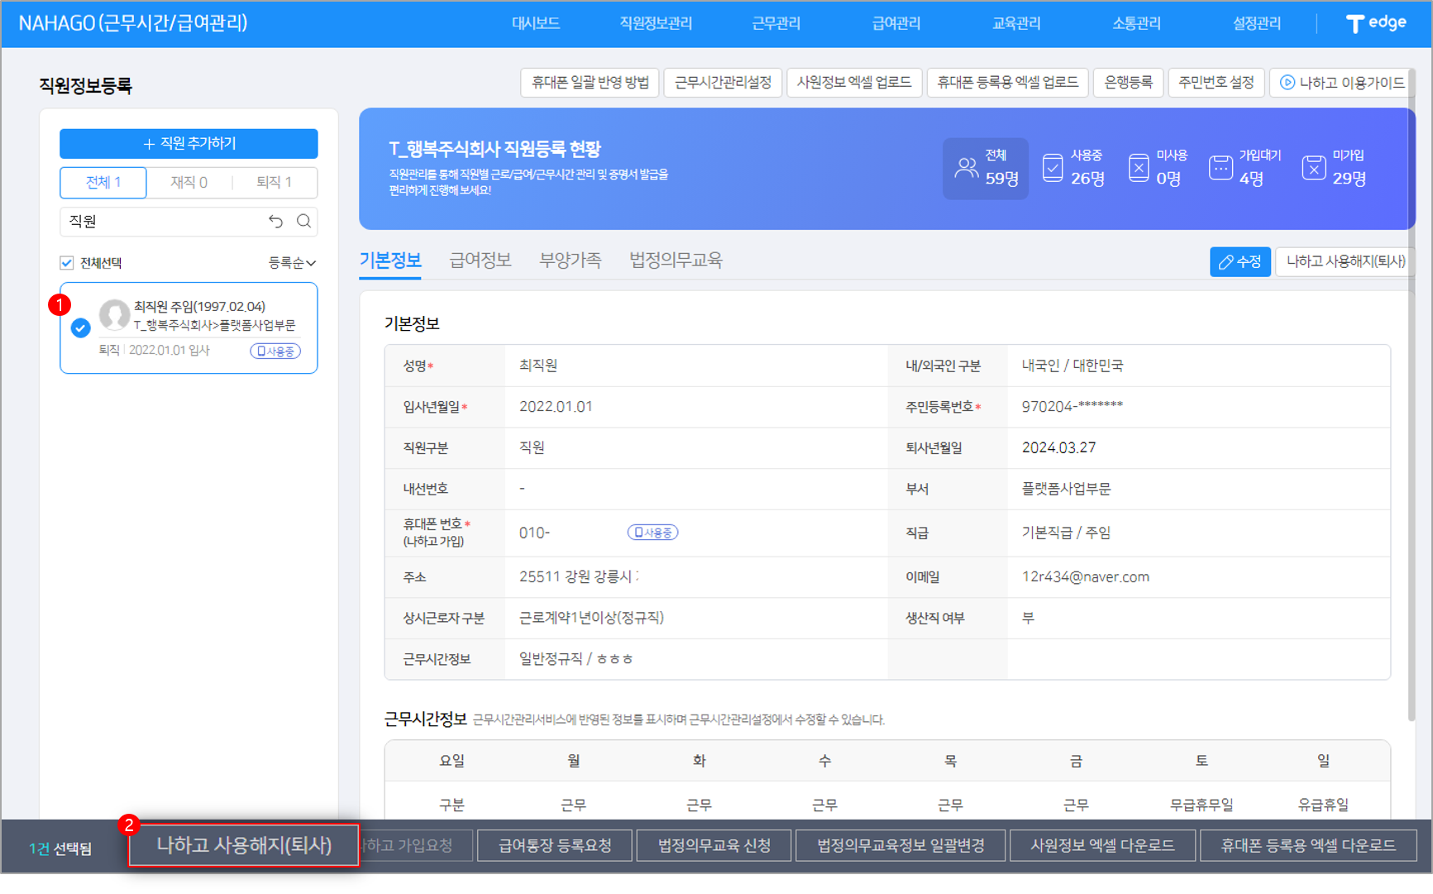Click 은행등록 button
The width and height of the screenshot is (1433, 894).
click(1128, 83)
